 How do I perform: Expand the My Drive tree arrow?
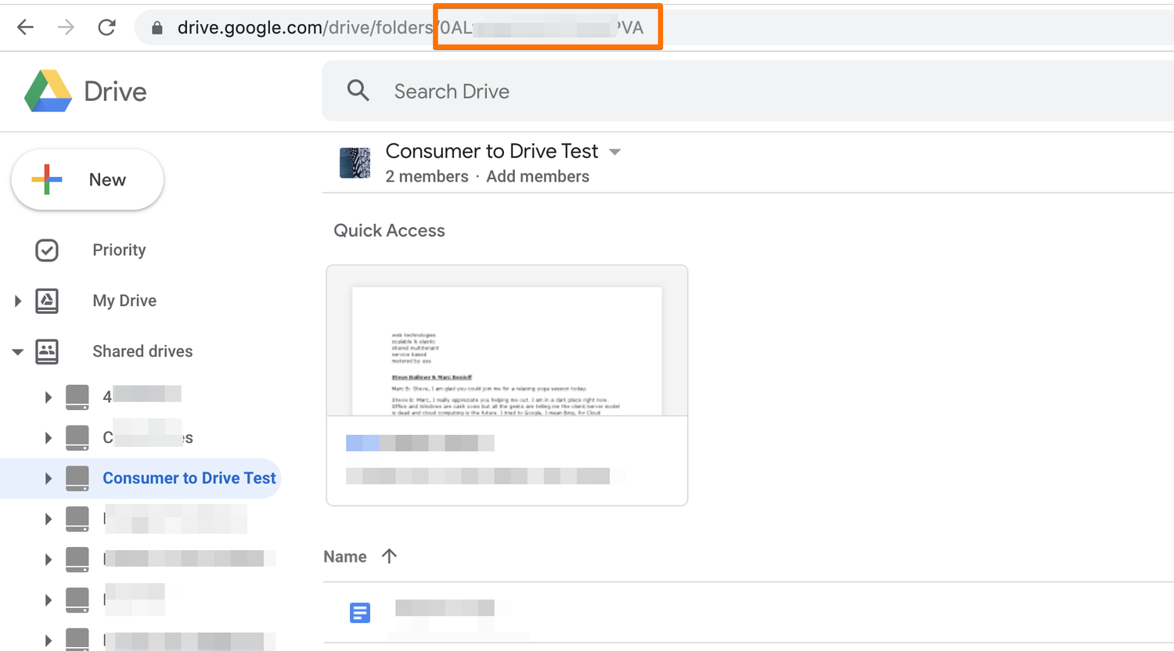(17, 300)
